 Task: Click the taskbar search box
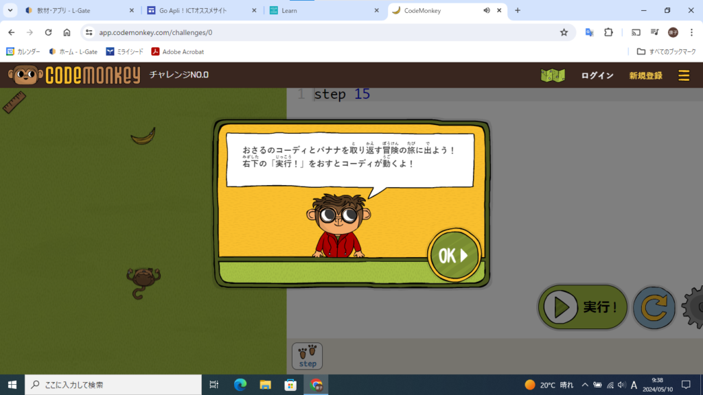click(x=113, y=385)
